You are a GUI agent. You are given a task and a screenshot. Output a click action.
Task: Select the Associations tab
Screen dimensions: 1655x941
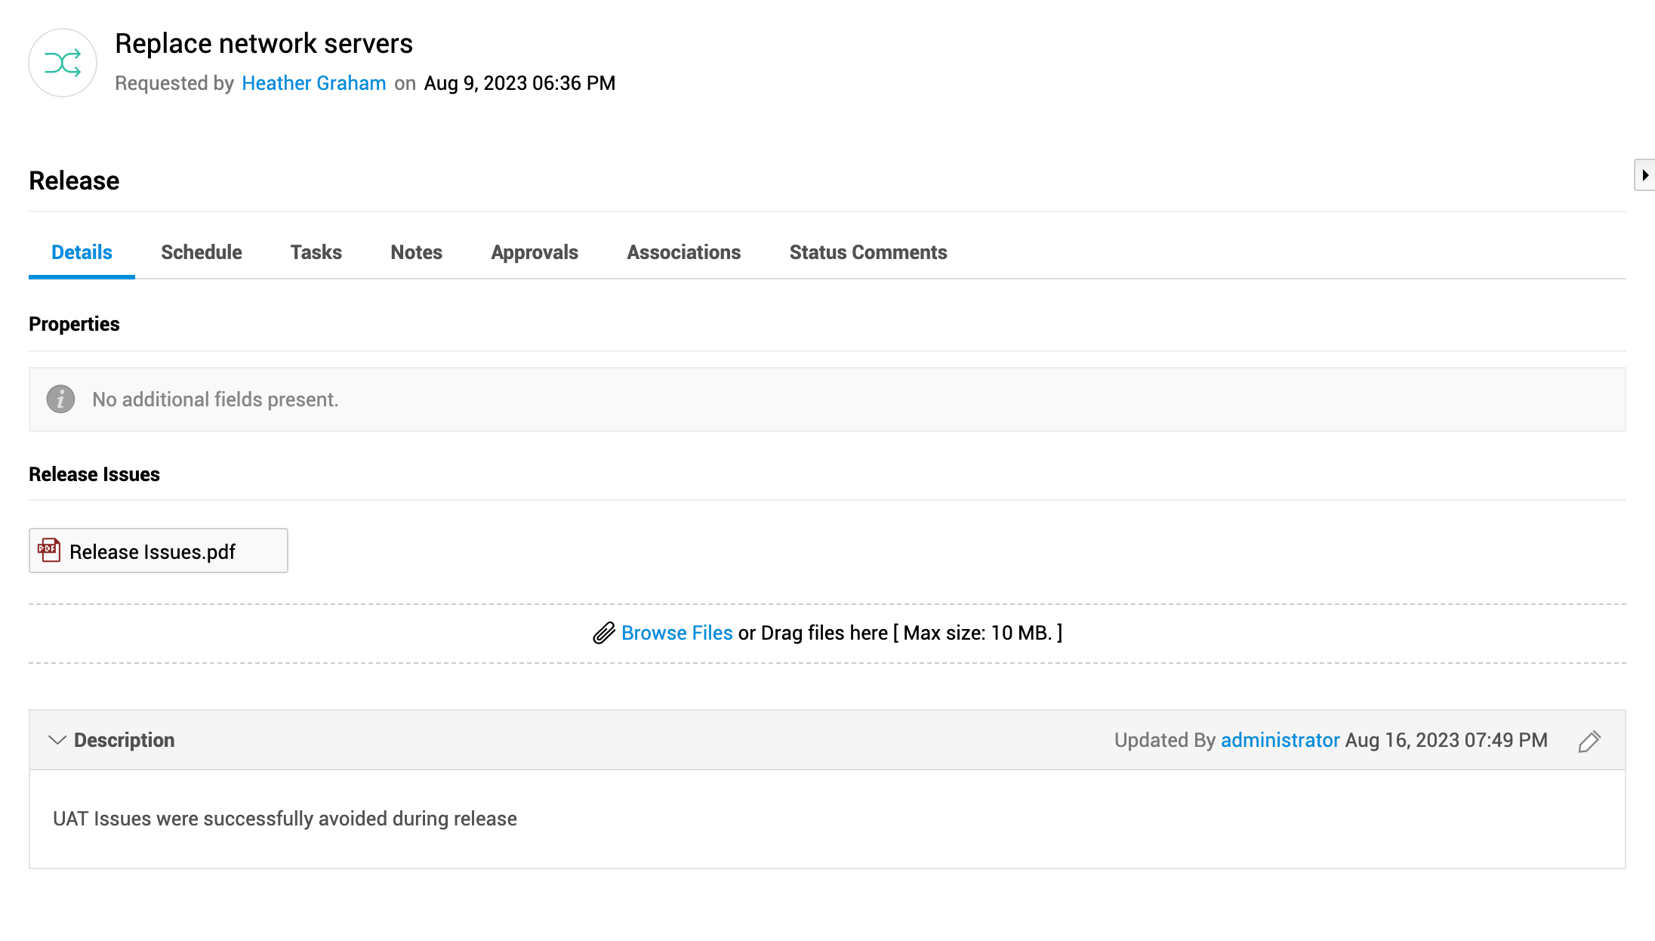click(684, 252)
